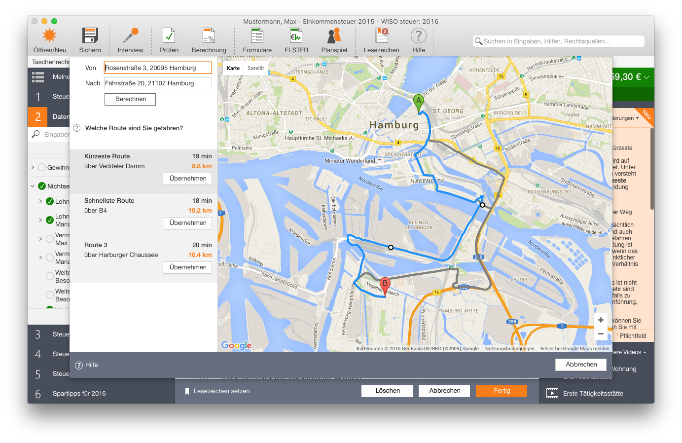
Task: Switch the map to Karte view
Action: point(233,69)
